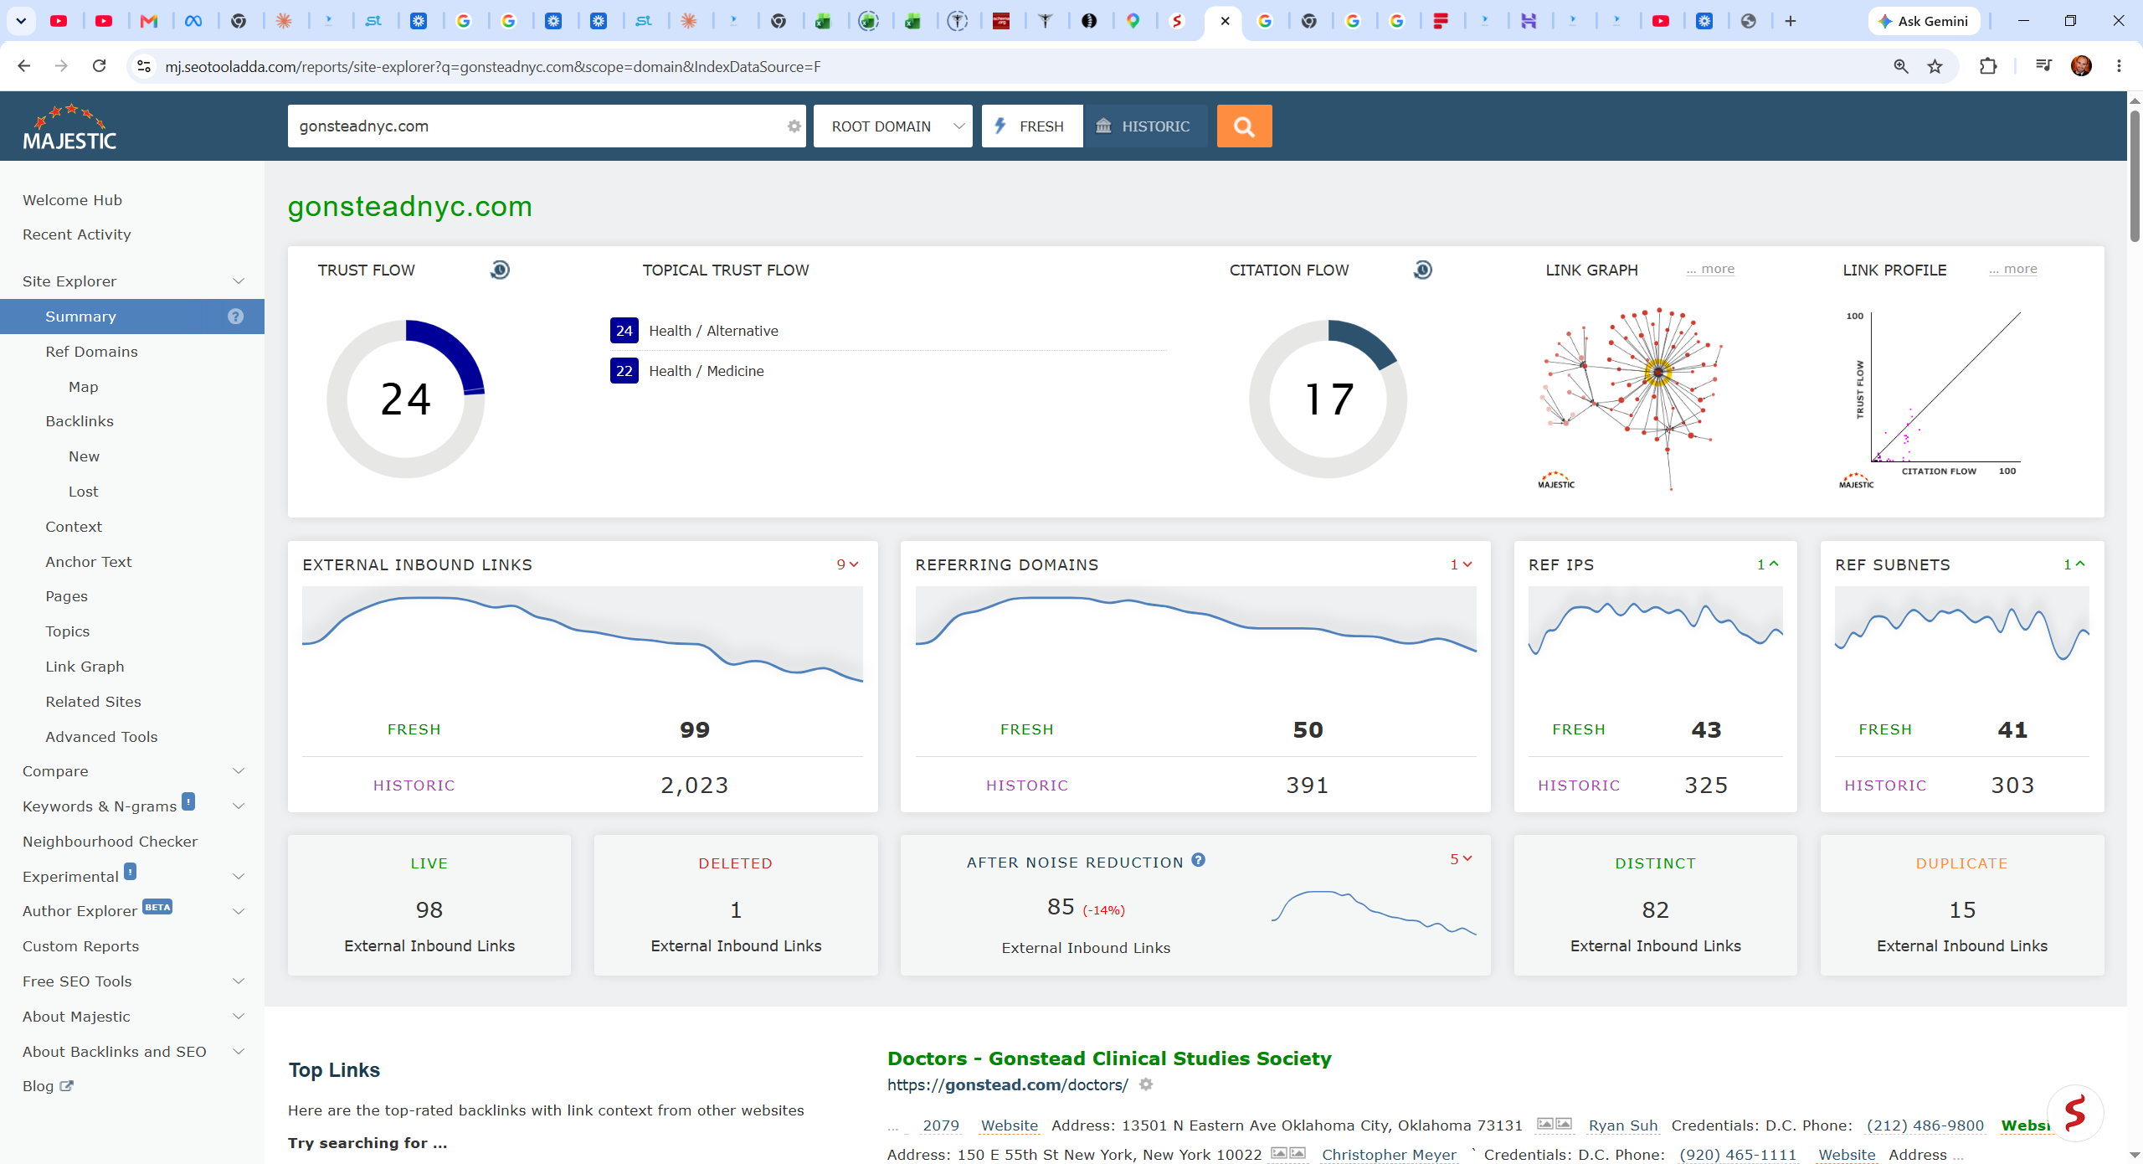
Task: Click more link beside Link Graph
Action: click(1711, 269)
